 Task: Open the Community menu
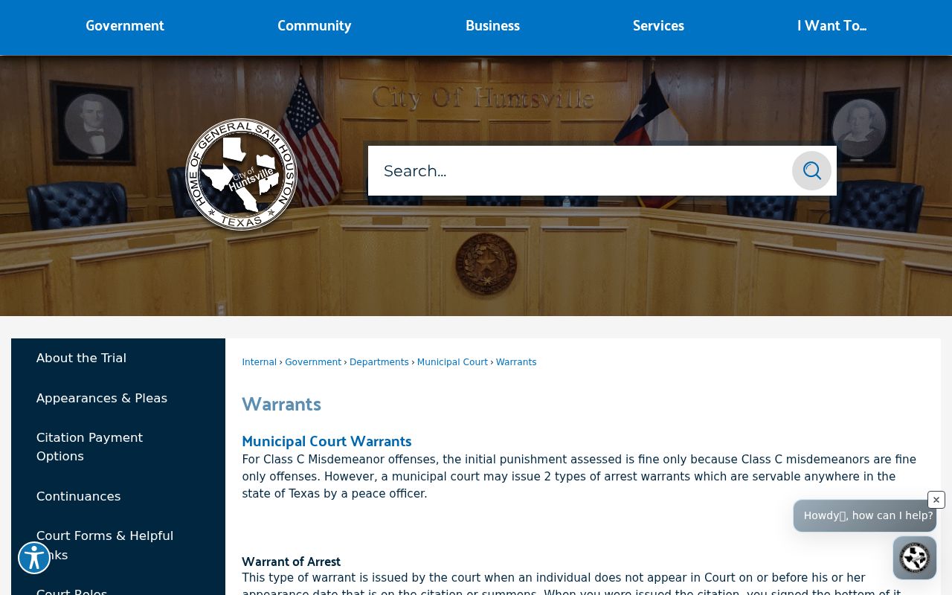click(x=315, y=26)
